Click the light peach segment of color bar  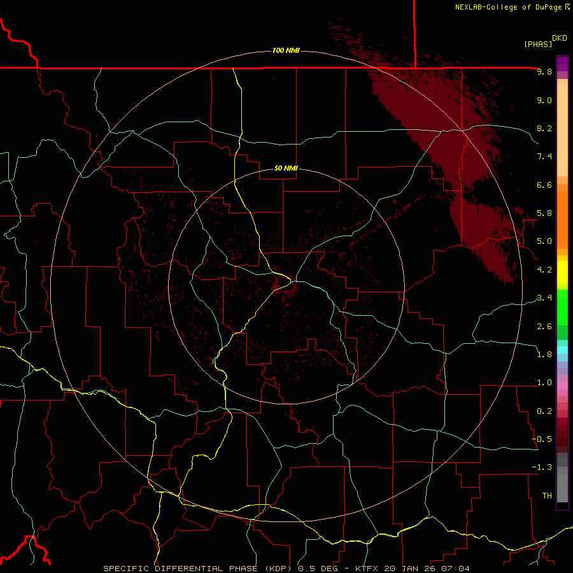pos(562,131)
